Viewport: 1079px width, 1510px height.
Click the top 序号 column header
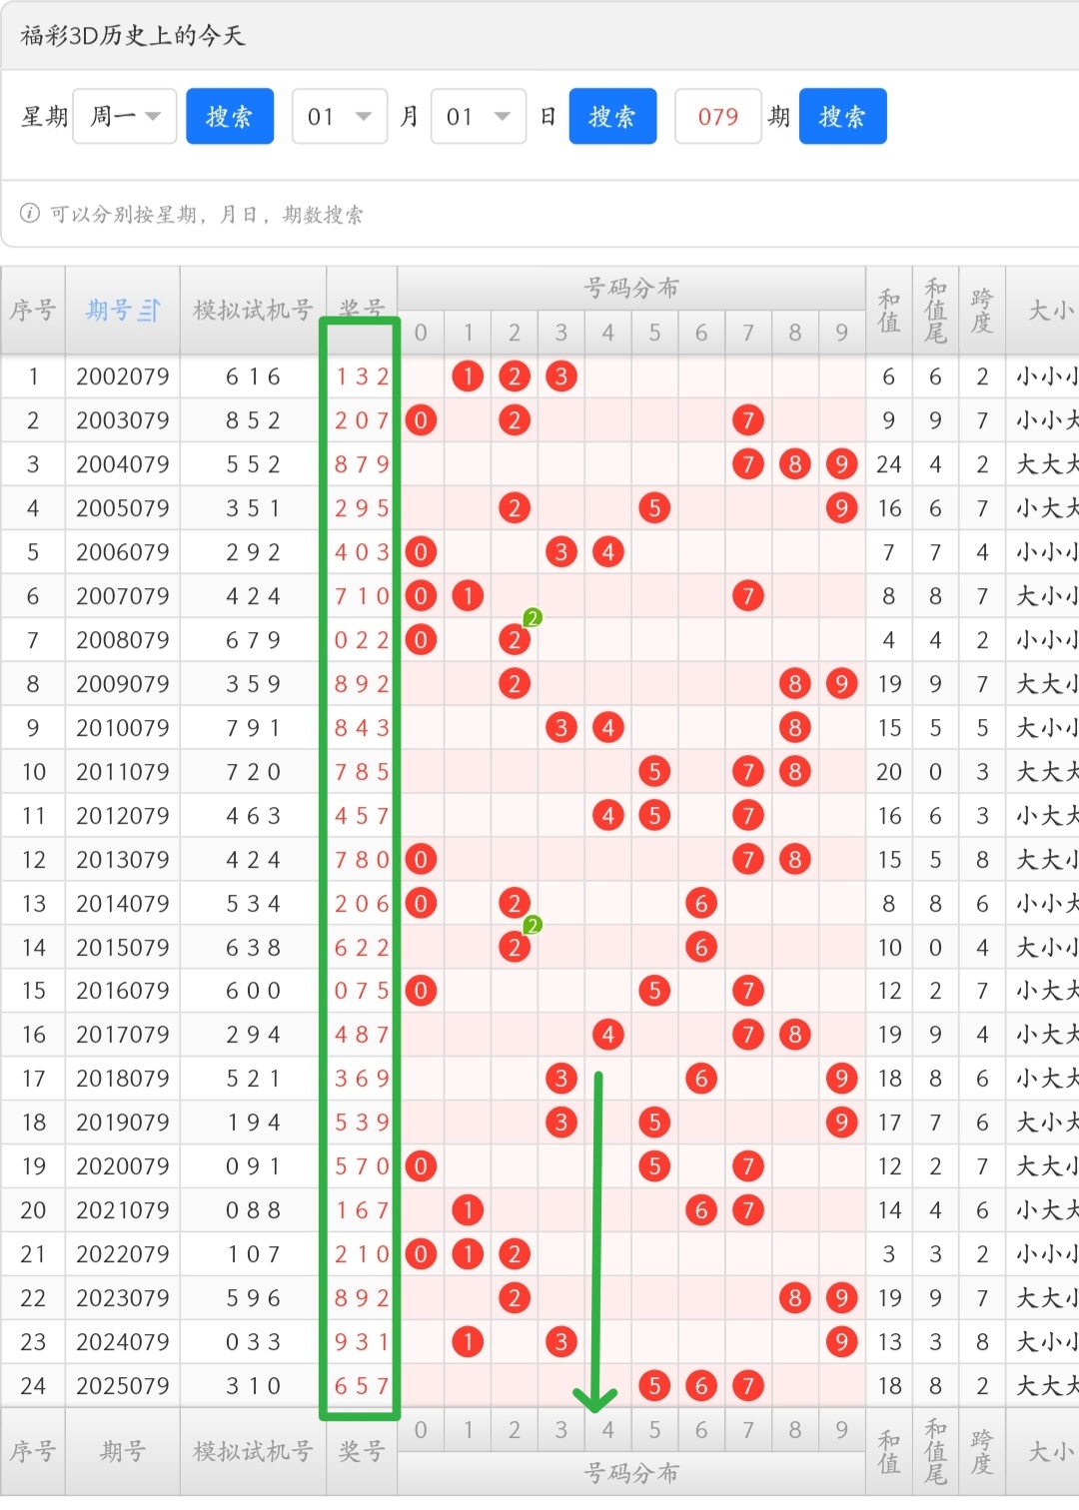coord(33,311)
